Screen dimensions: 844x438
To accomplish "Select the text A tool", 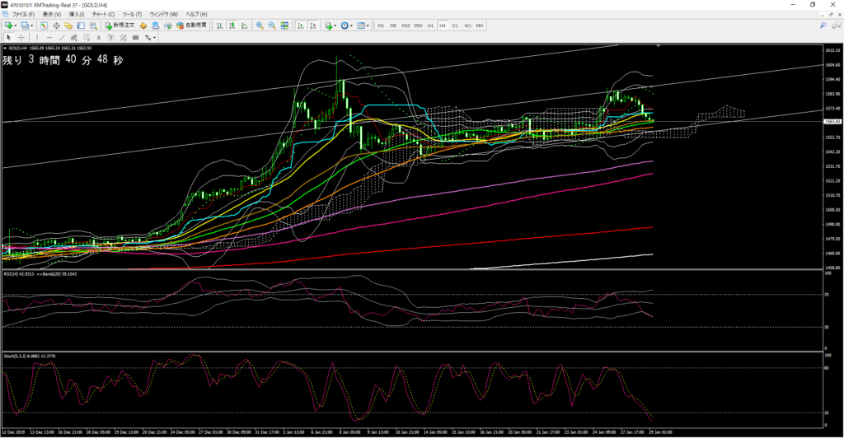I will tap(99, 37).
